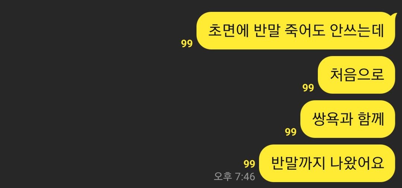Click the word "반말까지" in the last message
Viewport: 402px width, 188px height.
[x=297, y=163]
